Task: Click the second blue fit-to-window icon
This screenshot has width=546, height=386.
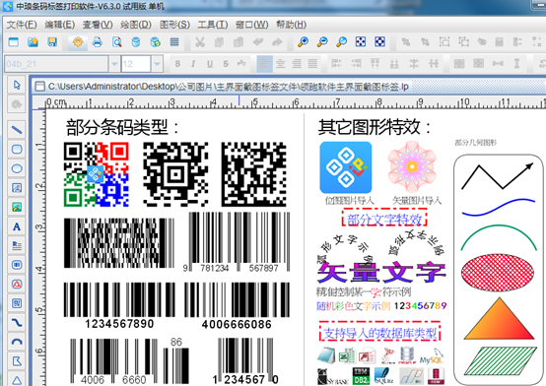Action: (379, 42)
